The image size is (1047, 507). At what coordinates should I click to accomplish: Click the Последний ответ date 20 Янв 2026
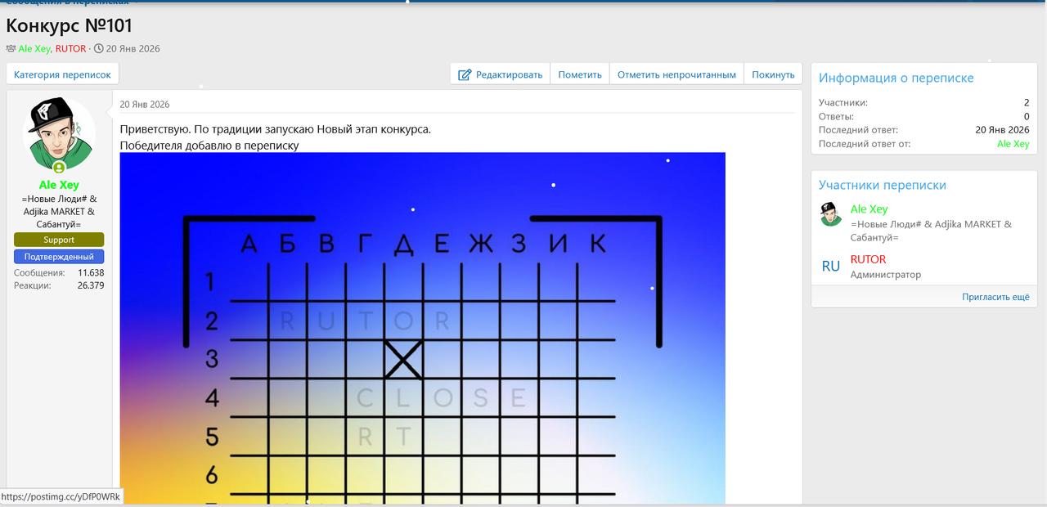pyautogui.click(x=1002, y=130)
